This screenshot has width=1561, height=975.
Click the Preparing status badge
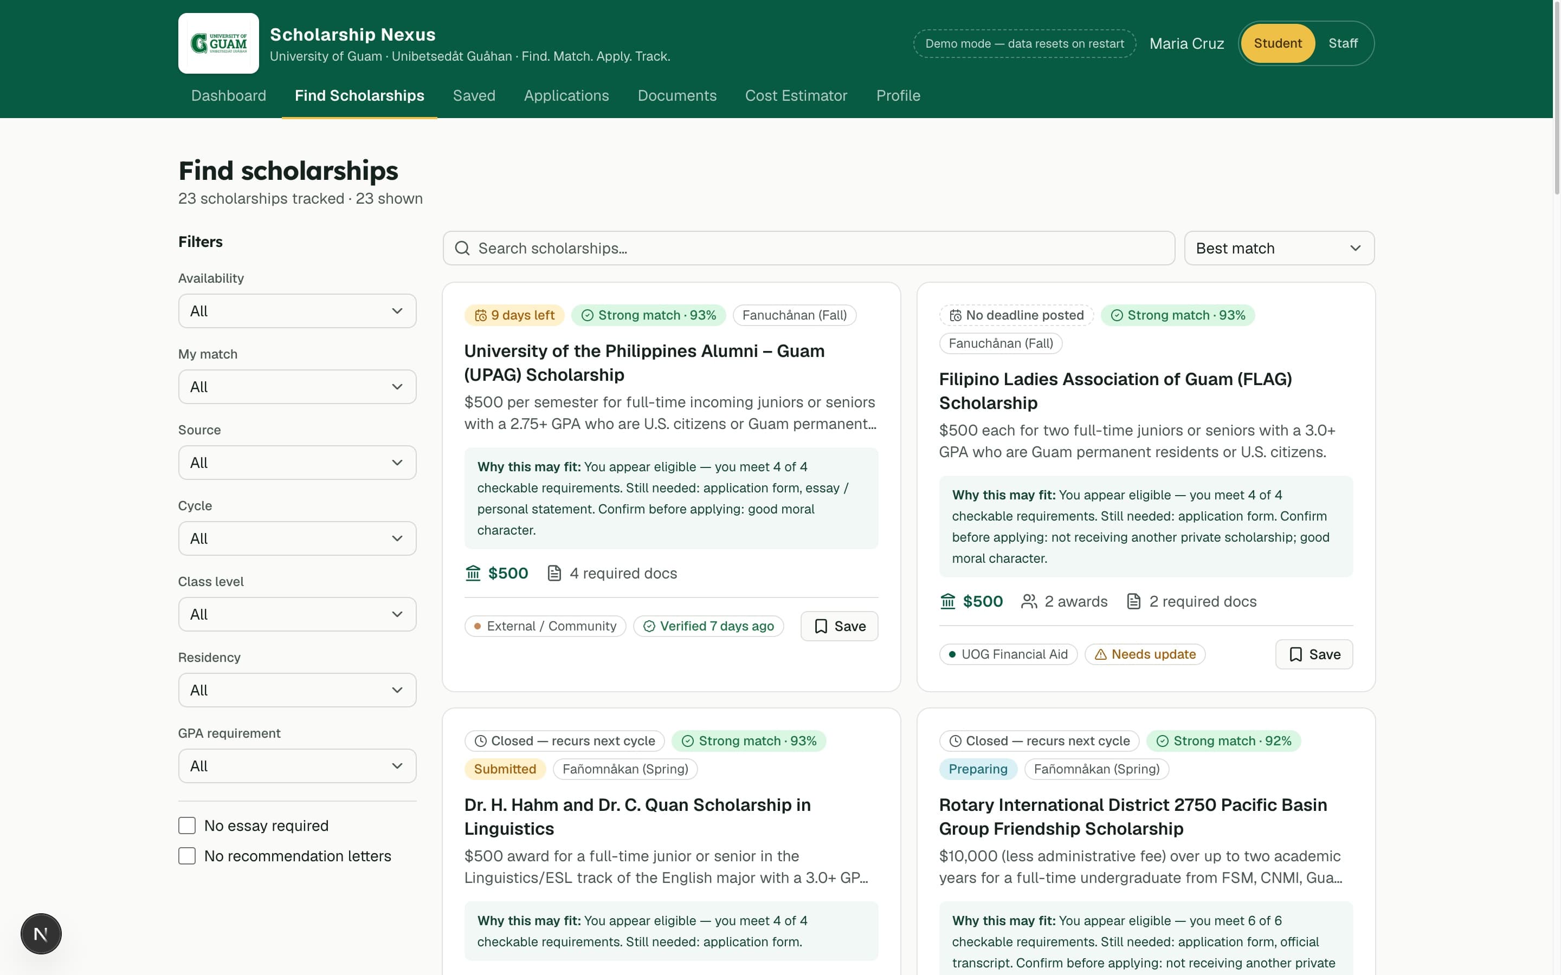tap(978, 769)
